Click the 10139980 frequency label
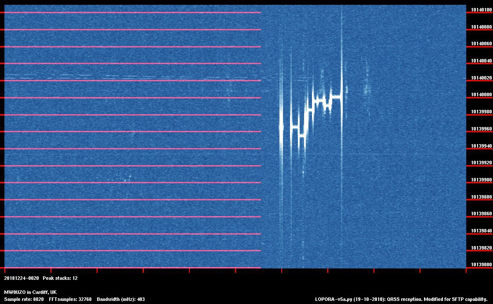Viewport: 493px width, 304px height. point(481,112)
